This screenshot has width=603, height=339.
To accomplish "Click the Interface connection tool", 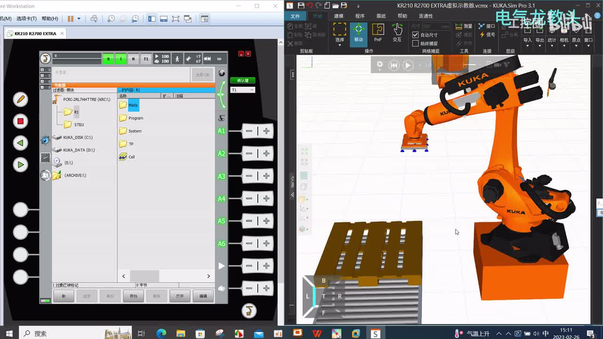I will (487, 26).
